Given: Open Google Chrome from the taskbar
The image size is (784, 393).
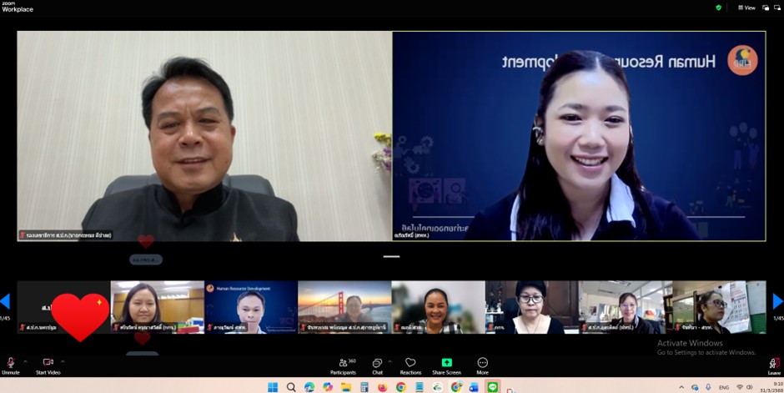Looking at the screenshot, I should point(401,387).
